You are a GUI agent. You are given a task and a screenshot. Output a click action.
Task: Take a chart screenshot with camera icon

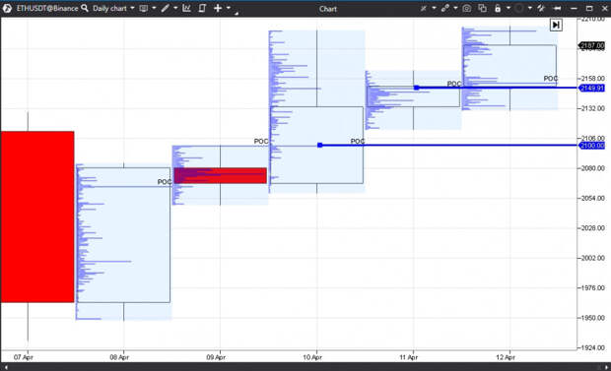(x=467, y=8)
